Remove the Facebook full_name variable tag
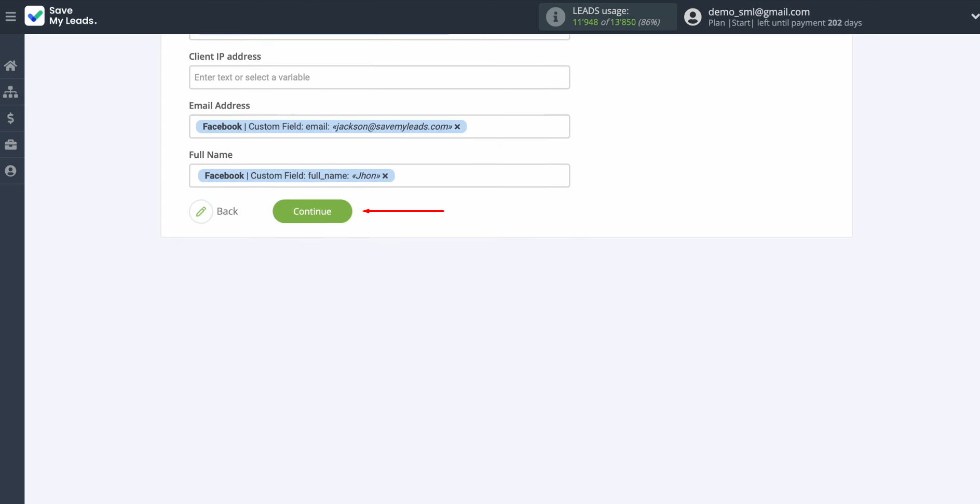 click(x=385, y=176)
